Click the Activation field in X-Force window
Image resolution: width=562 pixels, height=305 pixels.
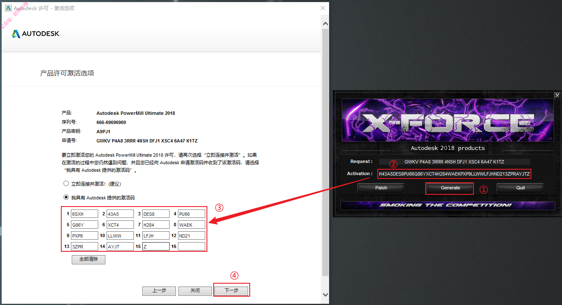pos(454,173)
